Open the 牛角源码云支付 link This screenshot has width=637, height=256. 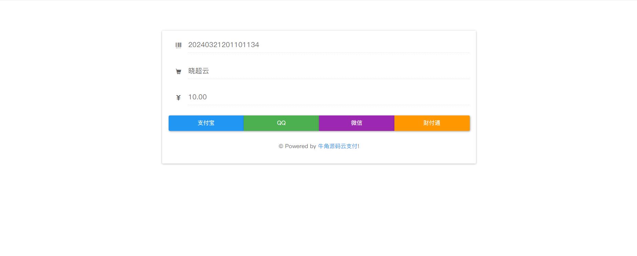point(338,146)
